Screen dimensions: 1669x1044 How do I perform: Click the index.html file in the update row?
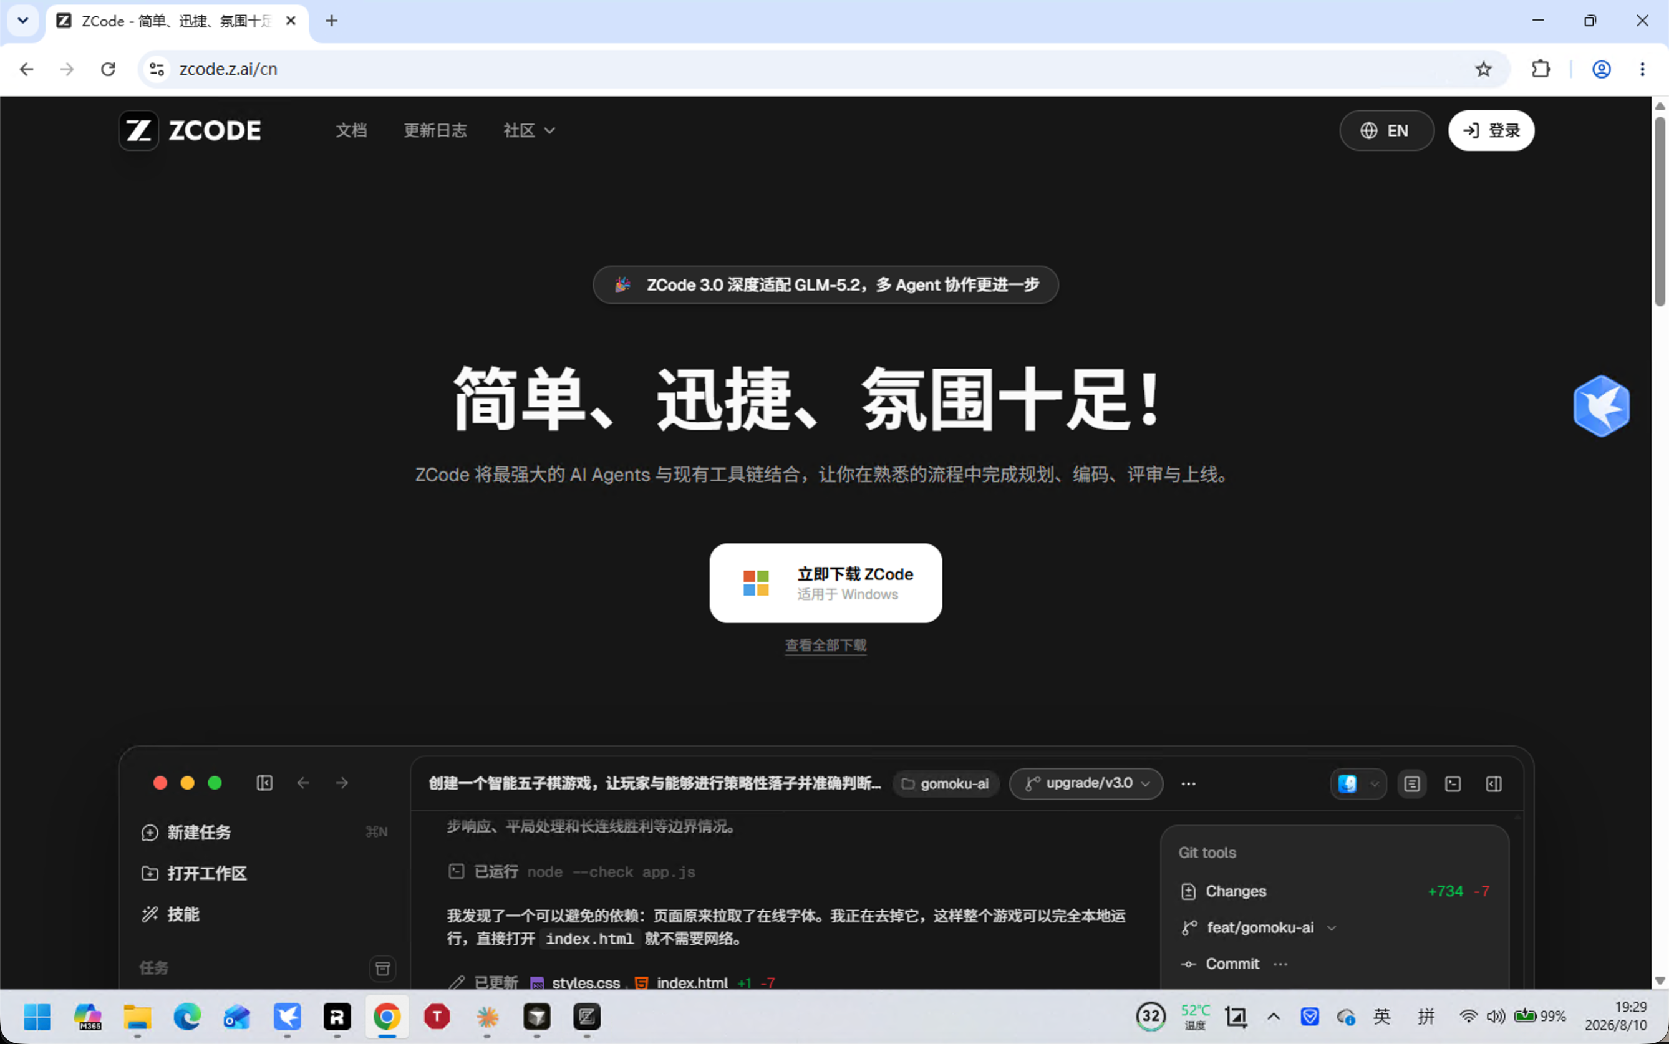click(692, 982)
